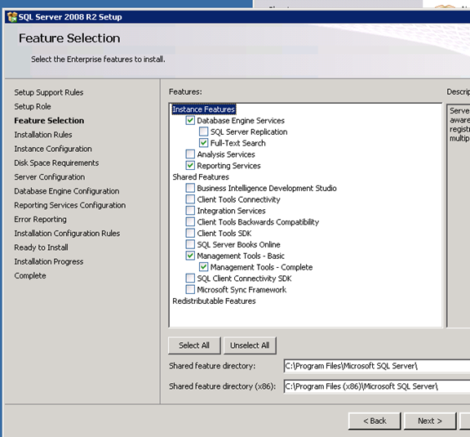Select the Shared Features tree header
This screenshot has width=470, height=437.
[201, 176]
